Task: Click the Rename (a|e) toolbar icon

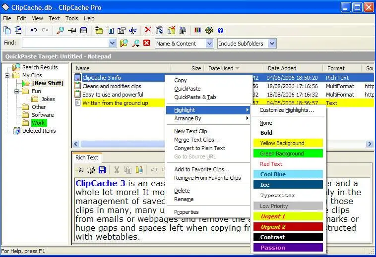Action: point(132,30)
